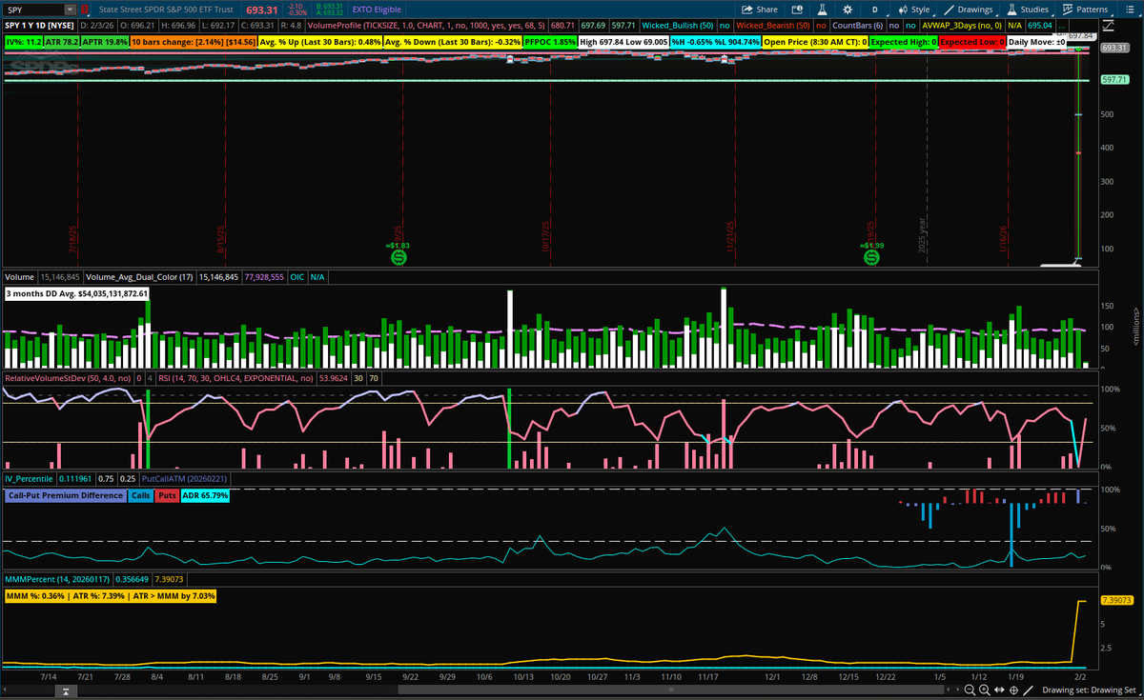The height and width of the screenshot is (700, 1144).
Task: Click the SPY symbol input field
Action: coord(34,10)
